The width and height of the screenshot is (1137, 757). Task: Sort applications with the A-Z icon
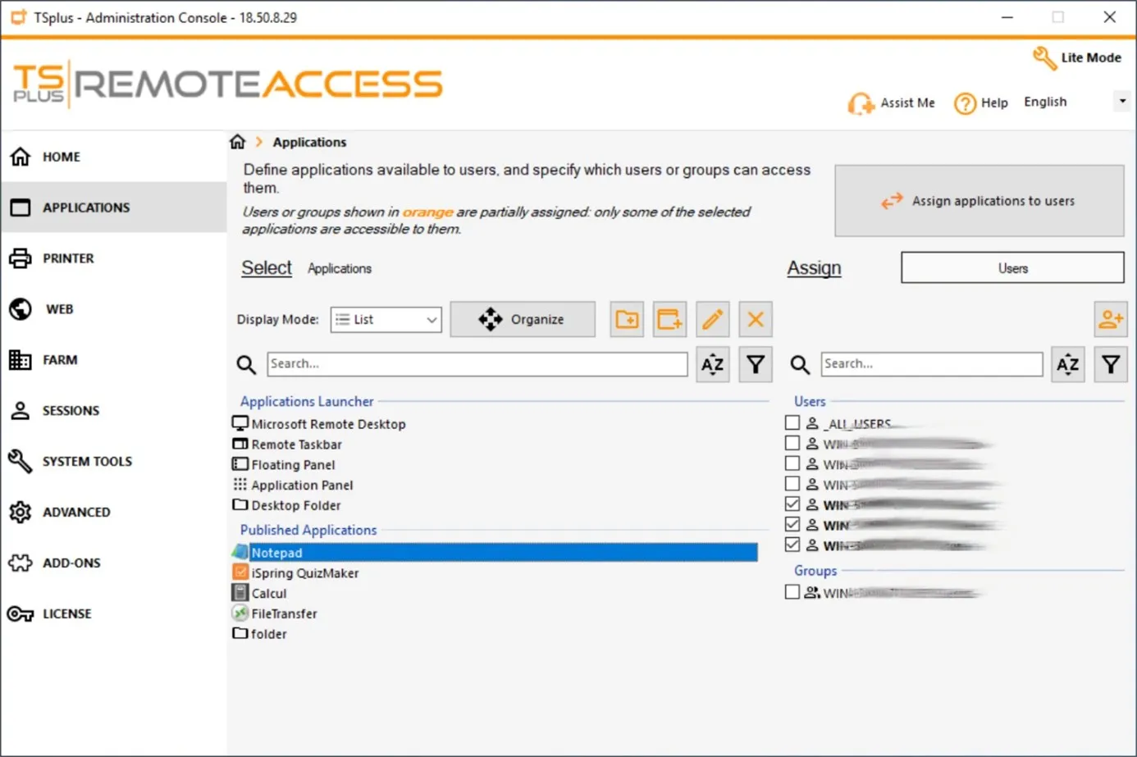point(713,364)
